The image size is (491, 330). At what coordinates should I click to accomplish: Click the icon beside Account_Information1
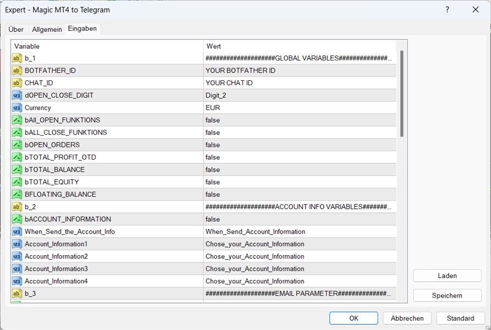coord(17,244)
